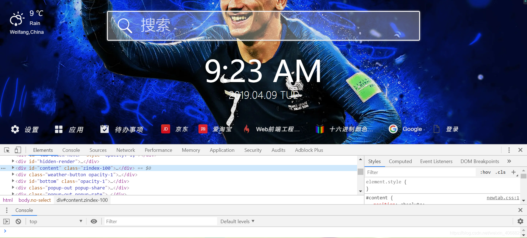
Task: Clear console with the ban icon
Action: 18,222
